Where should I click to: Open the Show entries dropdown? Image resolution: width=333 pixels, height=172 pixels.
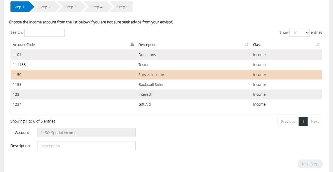pyautogui.click(x=300, y=33)
